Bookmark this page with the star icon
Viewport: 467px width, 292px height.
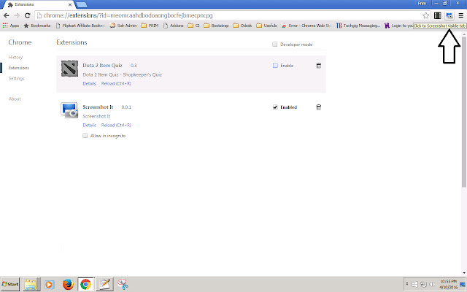click(x=426, y=15)
